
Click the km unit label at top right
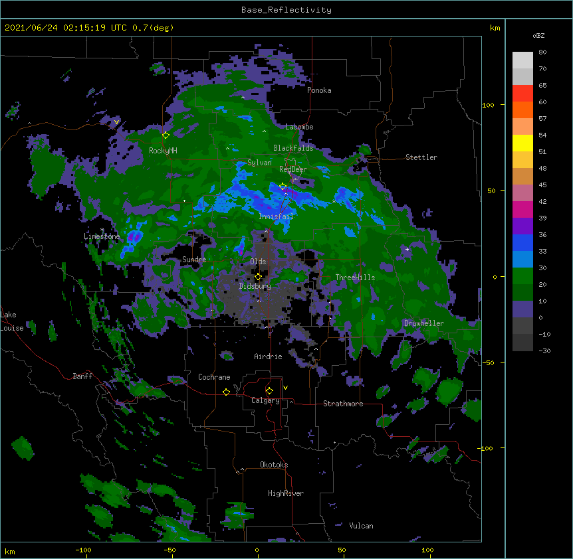[x=495, y=28]
